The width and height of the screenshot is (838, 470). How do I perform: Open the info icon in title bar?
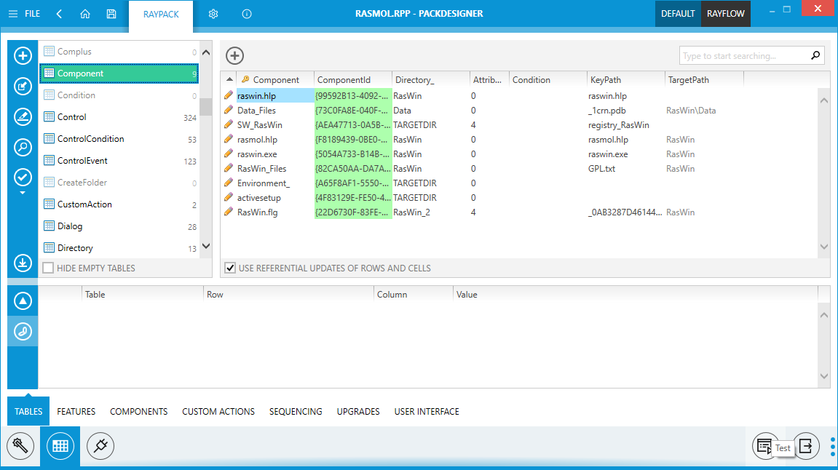pos(247,14)
